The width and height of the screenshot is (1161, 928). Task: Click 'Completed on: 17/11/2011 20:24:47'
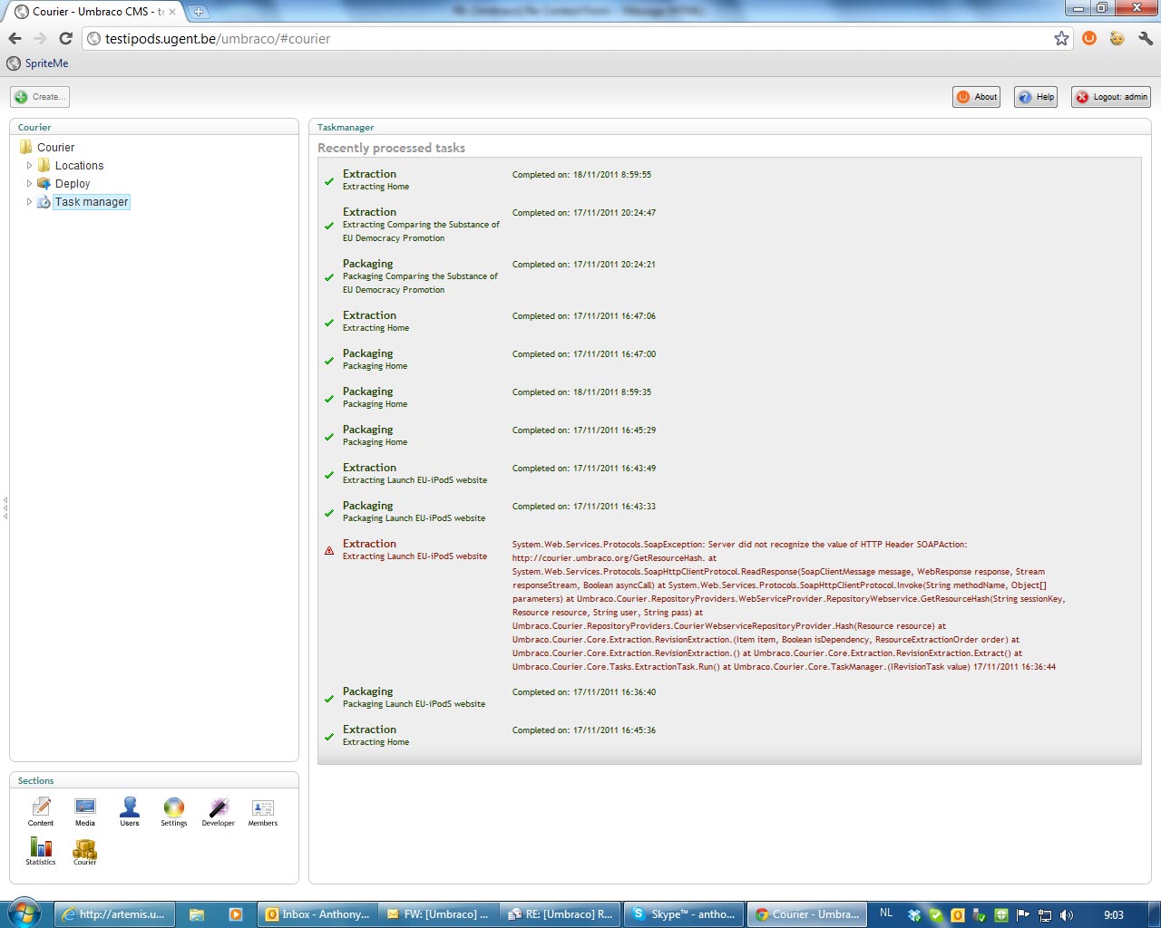pyautogui.click(x=584, y=213)
